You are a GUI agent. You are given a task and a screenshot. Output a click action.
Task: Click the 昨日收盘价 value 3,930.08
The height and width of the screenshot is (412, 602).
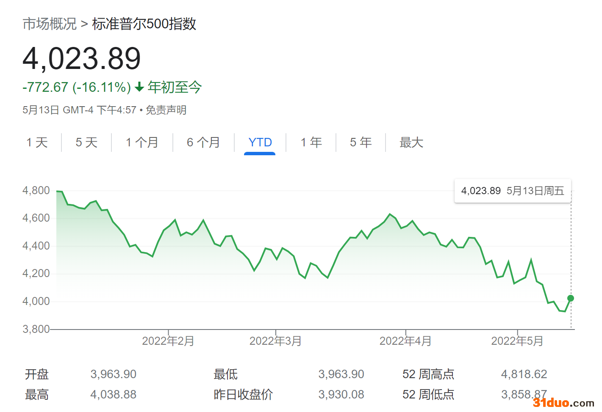tap(341, 395)
